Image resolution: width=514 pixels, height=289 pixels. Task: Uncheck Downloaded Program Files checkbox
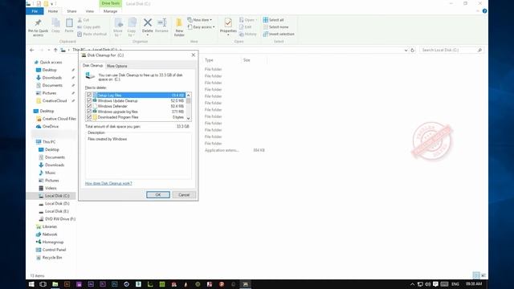coord(89,117)
